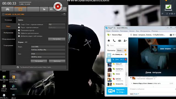Open Counter-Strike Global Offensive desktop icon

[13, 79]
